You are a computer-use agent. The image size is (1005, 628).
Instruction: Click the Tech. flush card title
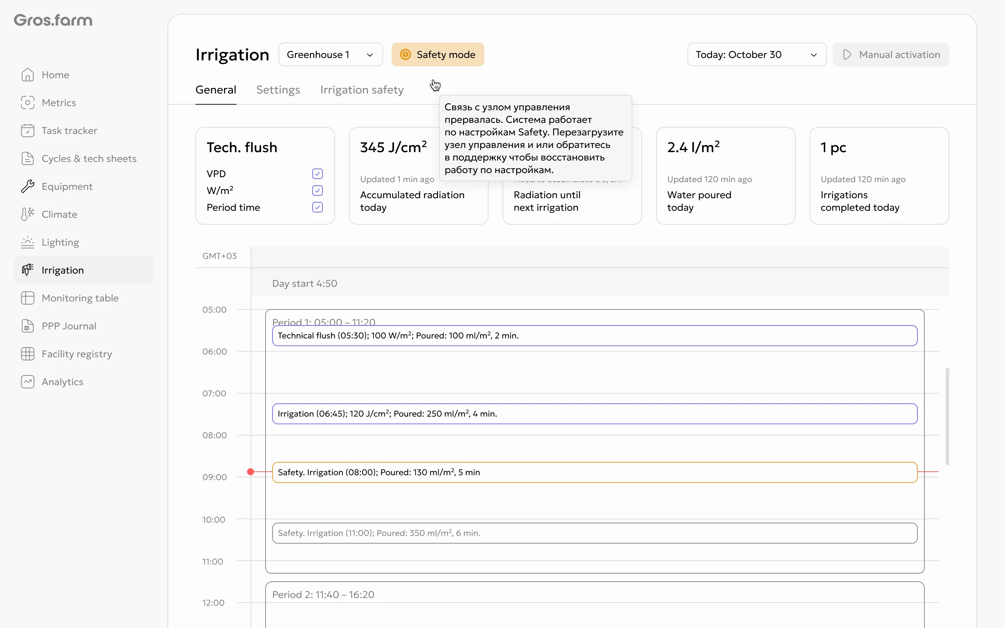[242, 148]
